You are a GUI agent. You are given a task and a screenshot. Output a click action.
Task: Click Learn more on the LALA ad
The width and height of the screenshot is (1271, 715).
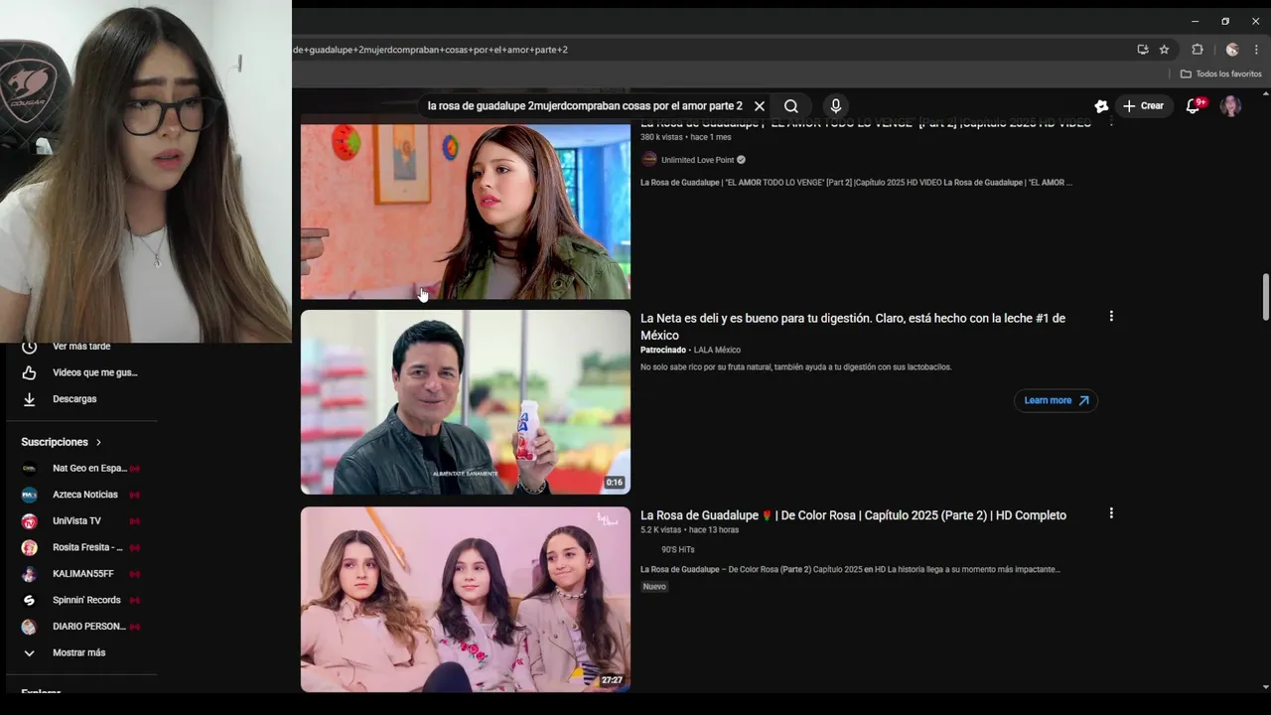tap(1056, 400)
